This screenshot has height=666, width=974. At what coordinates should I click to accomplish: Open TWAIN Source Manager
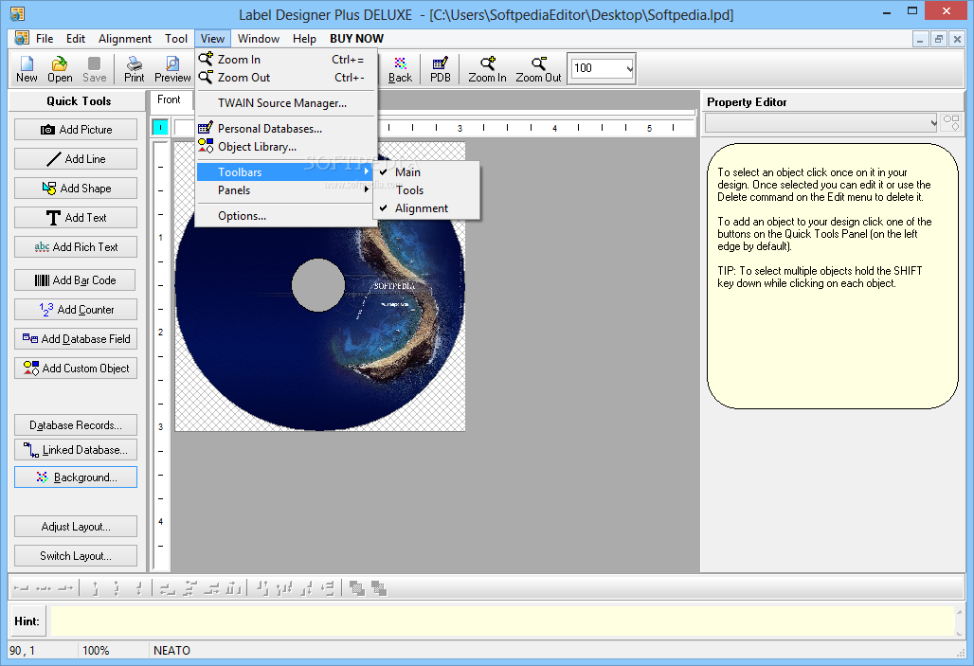(x=286, y=103)
